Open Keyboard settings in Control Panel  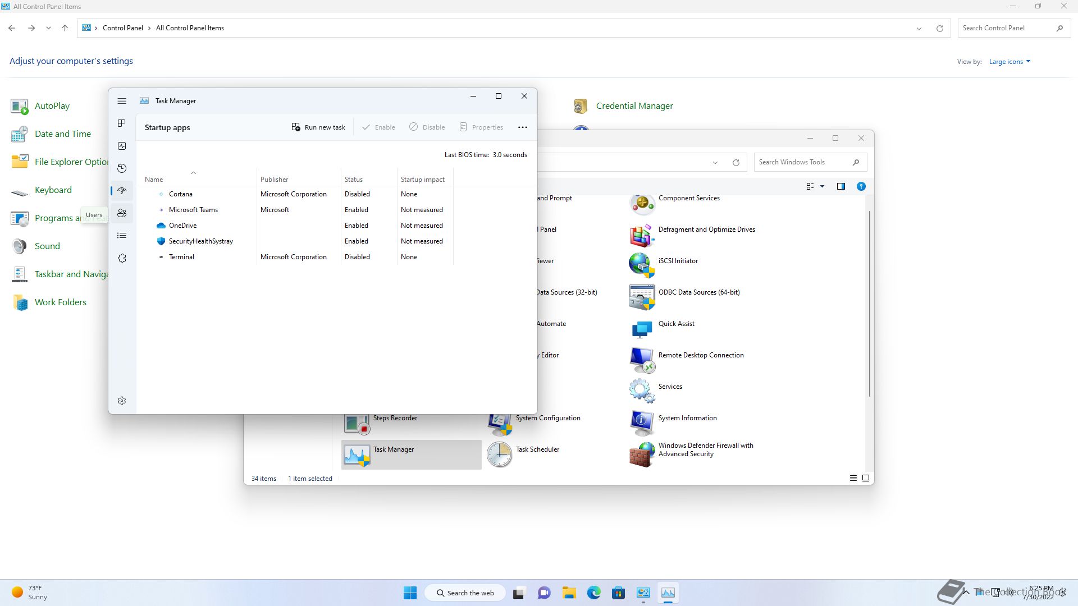[42, 190]
